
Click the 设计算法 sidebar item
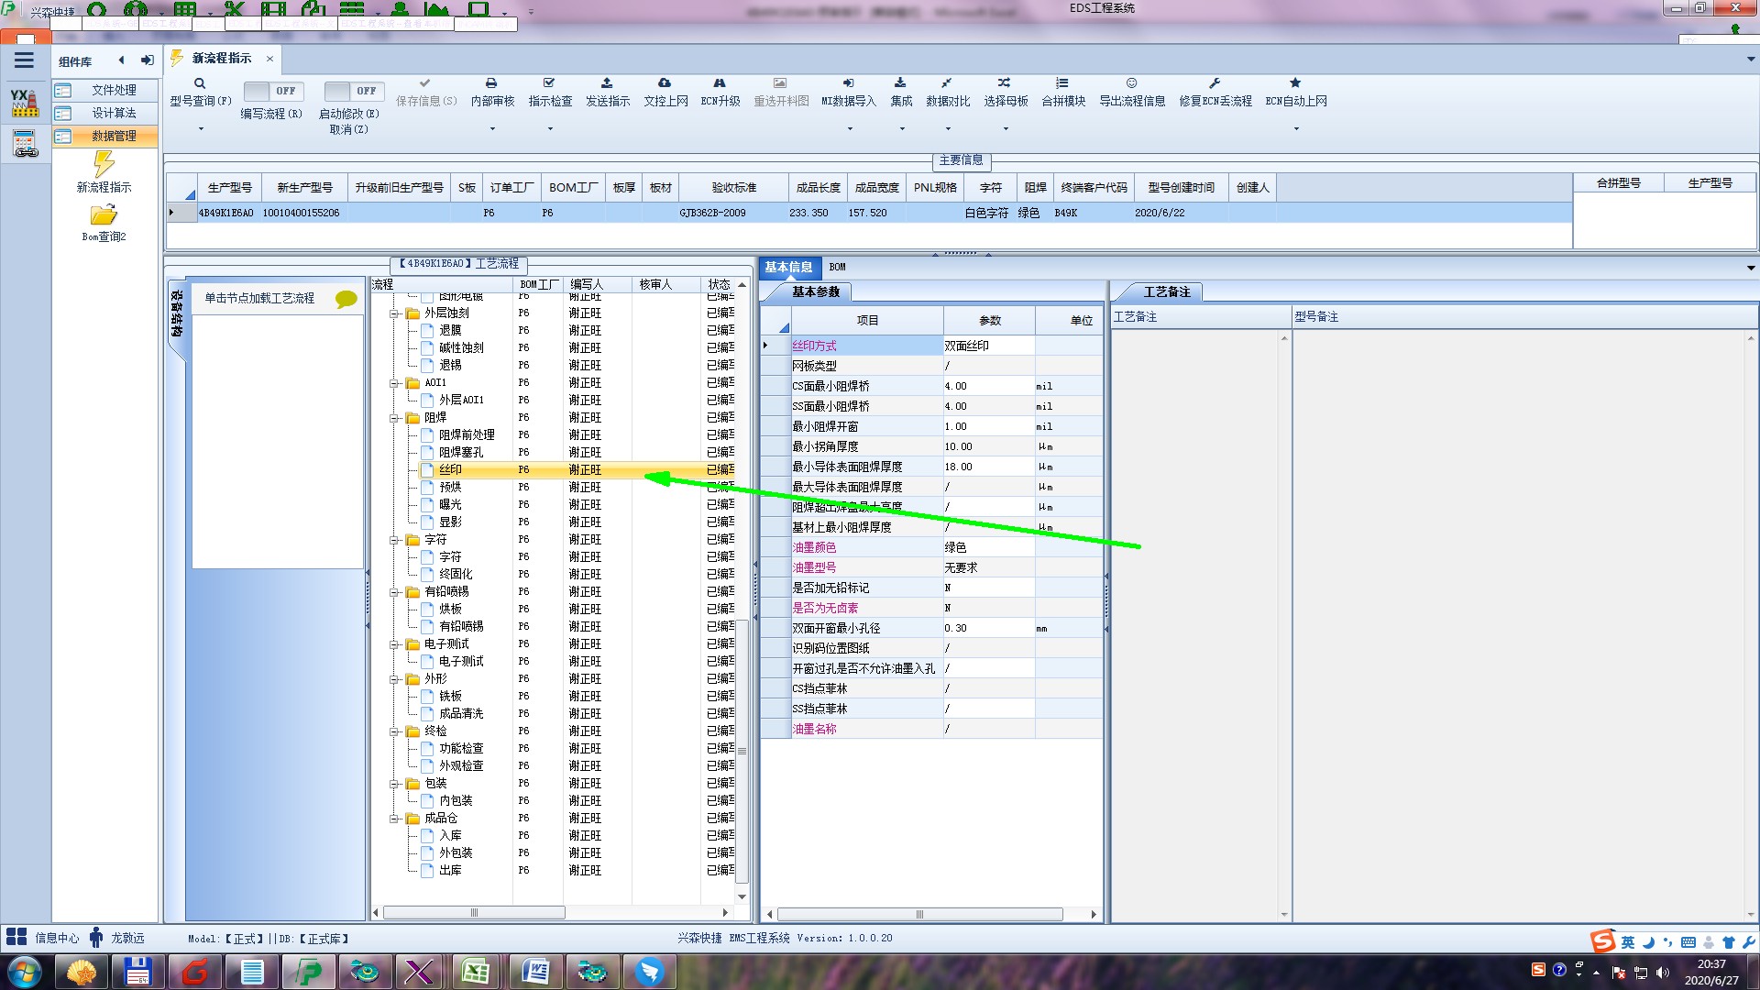point(113,113)
